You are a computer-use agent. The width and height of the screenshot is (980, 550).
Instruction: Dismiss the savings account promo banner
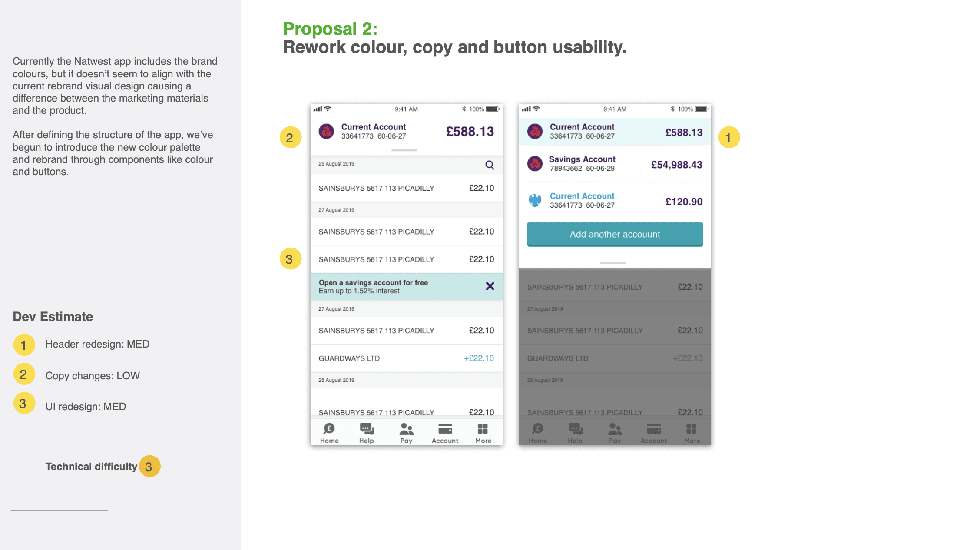pyautogui.click(x=490, y=286)
